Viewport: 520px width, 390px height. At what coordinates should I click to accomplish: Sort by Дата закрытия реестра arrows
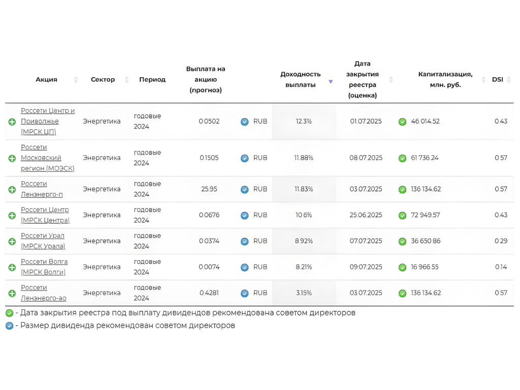(x=391, y=80)
